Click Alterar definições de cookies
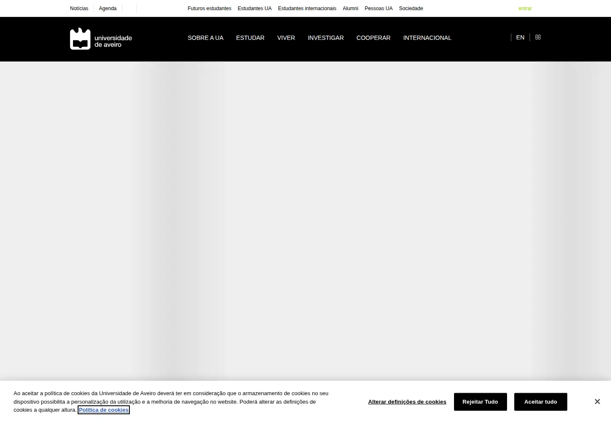The width and height of the screenshot is (611, 424). (407, 402)
